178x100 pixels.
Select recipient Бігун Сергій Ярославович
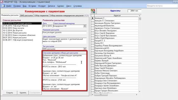116,36
